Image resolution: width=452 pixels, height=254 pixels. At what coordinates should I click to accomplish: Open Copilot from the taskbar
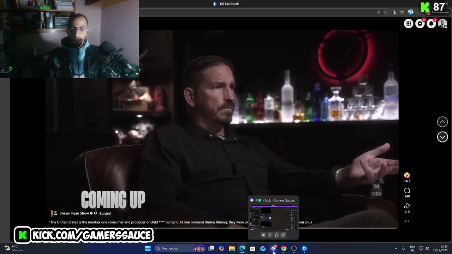pos(221,248)
